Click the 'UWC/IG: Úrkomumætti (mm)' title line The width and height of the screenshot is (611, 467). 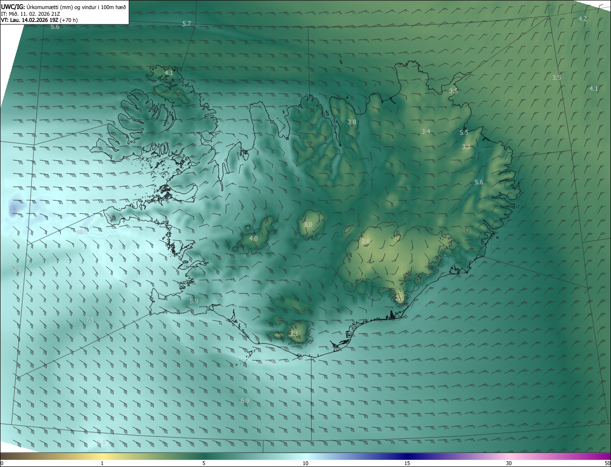point(63,7)
